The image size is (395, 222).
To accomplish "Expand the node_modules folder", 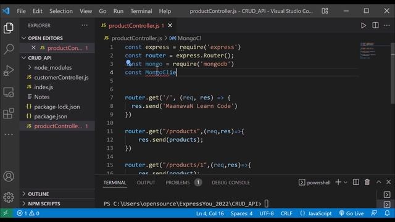I will [53, 67].
